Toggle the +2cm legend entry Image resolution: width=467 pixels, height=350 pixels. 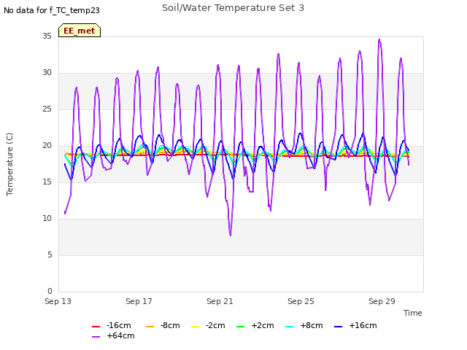pos(255,326)
